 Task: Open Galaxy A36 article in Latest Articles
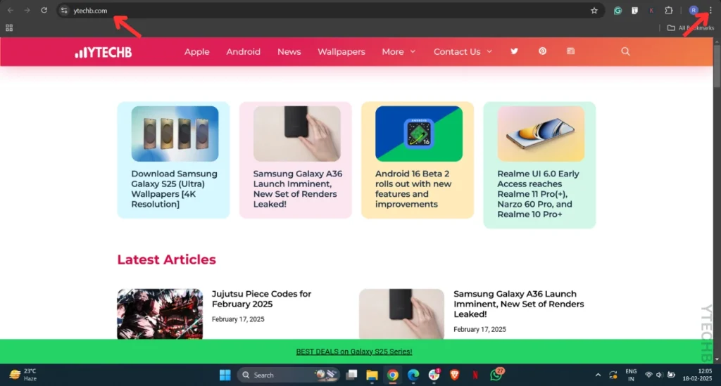pyautogui.click(x=519, y=304)
